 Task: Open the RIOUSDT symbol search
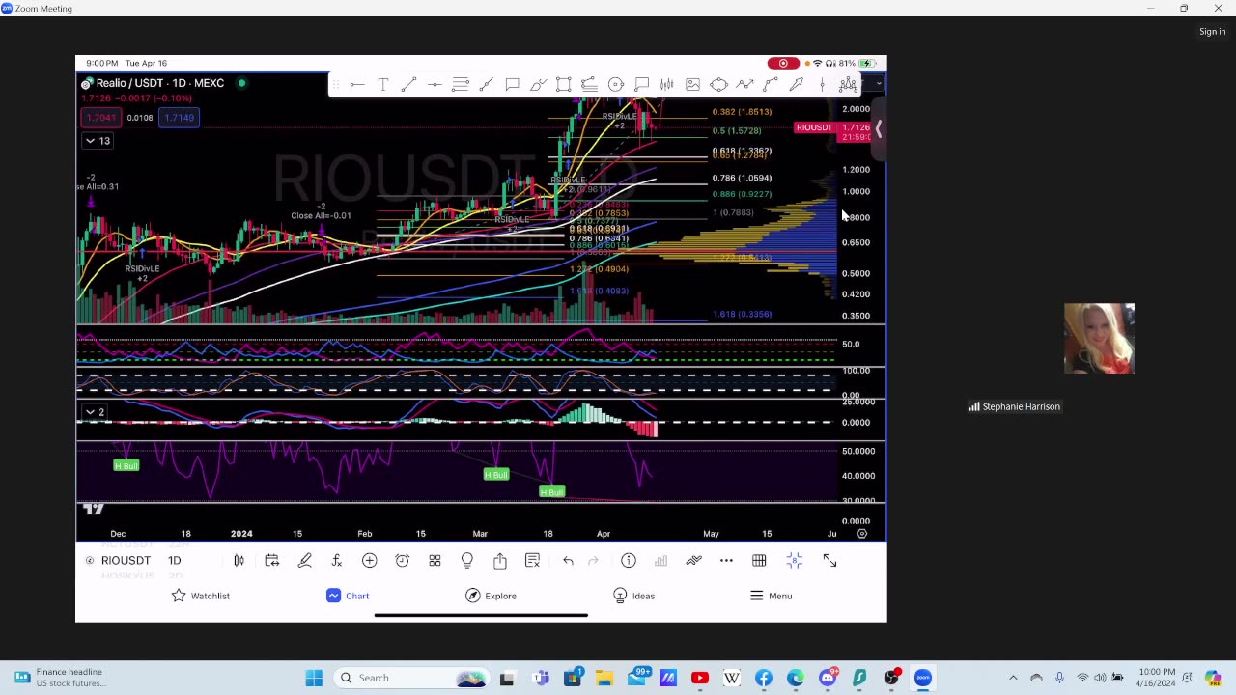[126, 561]
